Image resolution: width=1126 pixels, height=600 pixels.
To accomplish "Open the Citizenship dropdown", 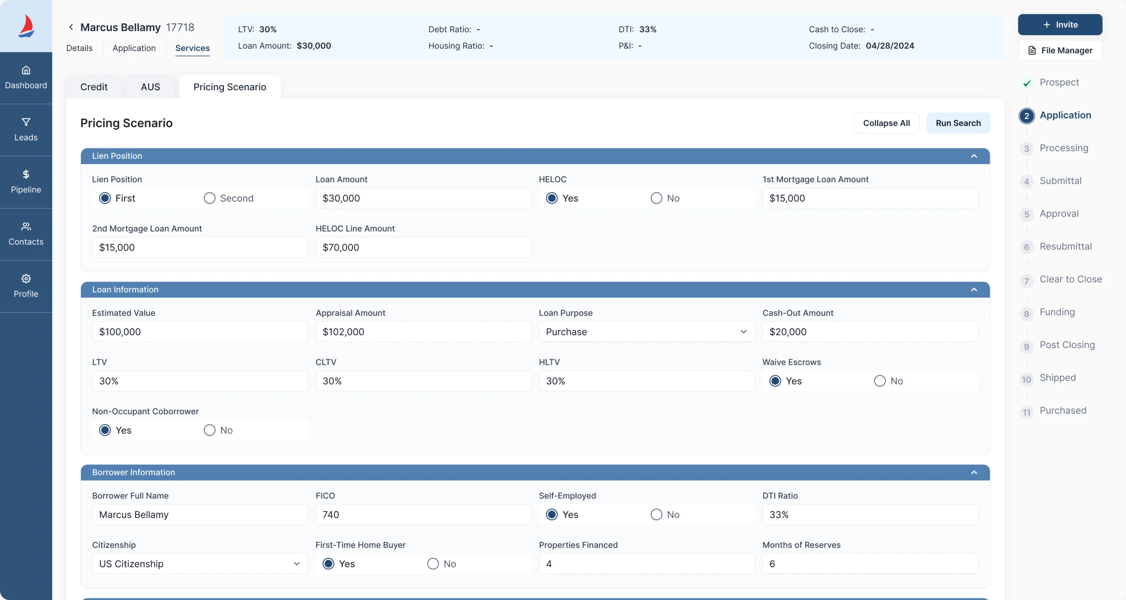I will 200,564.
